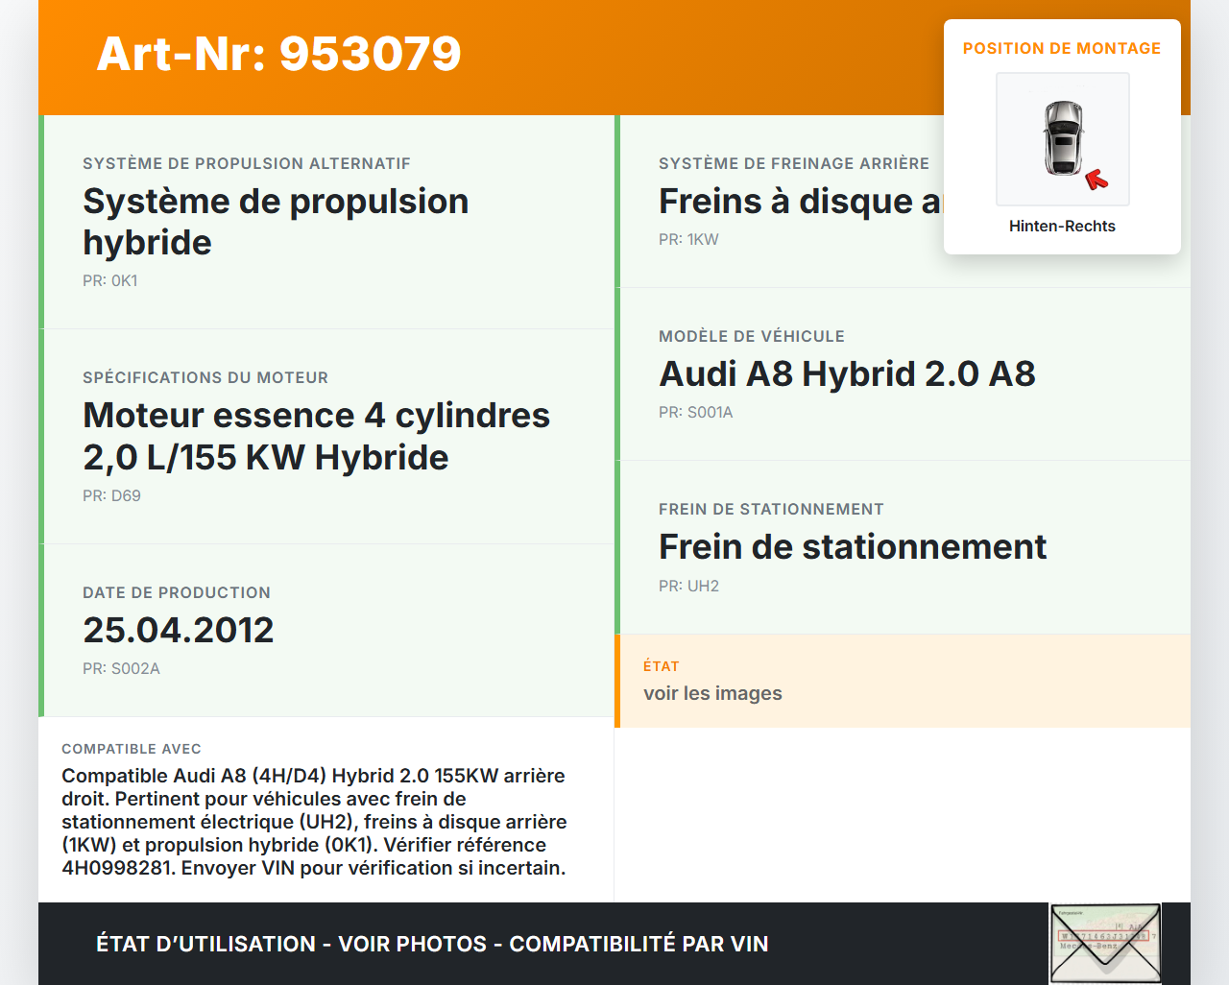Click the "POSITION DE MONTAGE" label

(x=1062, y=48)
